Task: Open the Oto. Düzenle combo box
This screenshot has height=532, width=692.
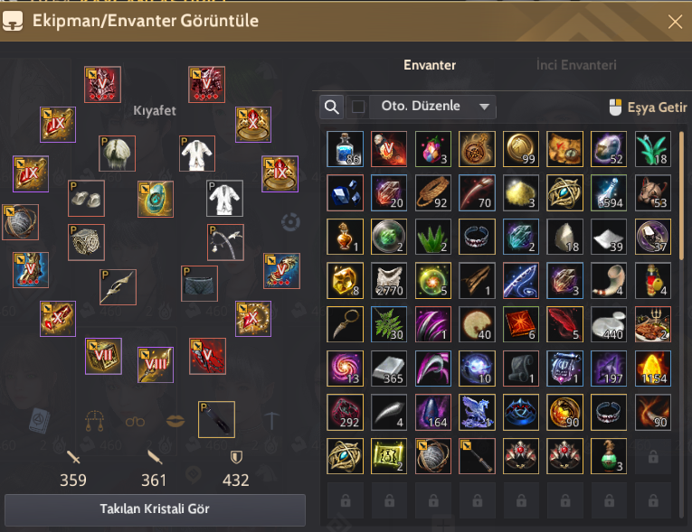Action: tap(432, 107)
